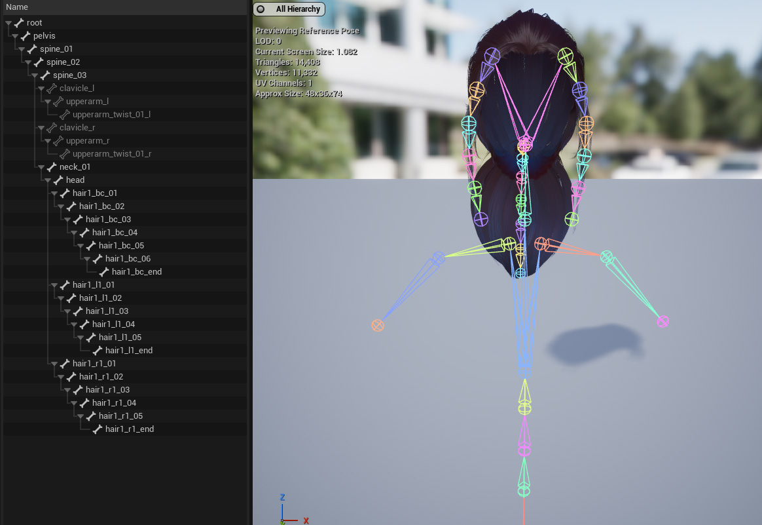
Task: Click the Name column header
Action: (x=124, y=7)
